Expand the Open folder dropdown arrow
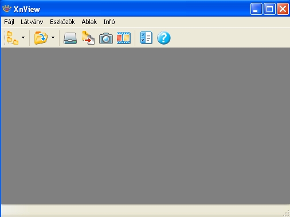Screen dimensions: 290x217 pyautogui.click(x=53, y=38)
